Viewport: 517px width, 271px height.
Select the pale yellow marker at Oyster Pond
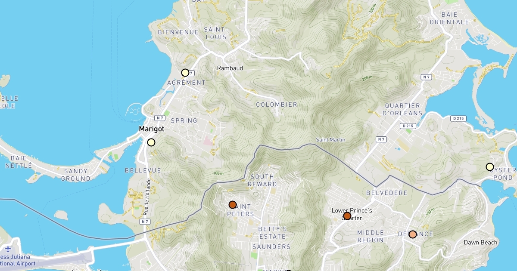489,167
